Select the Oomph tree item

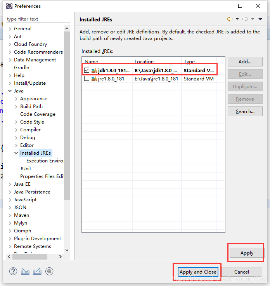(x=22, y=231)
